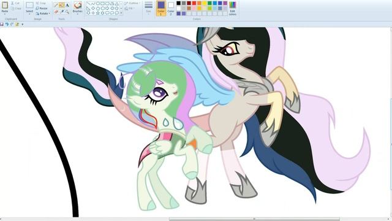Select the Pencil tool
The height and width of the screenshot is (221, 392).
tap(56, 5)
